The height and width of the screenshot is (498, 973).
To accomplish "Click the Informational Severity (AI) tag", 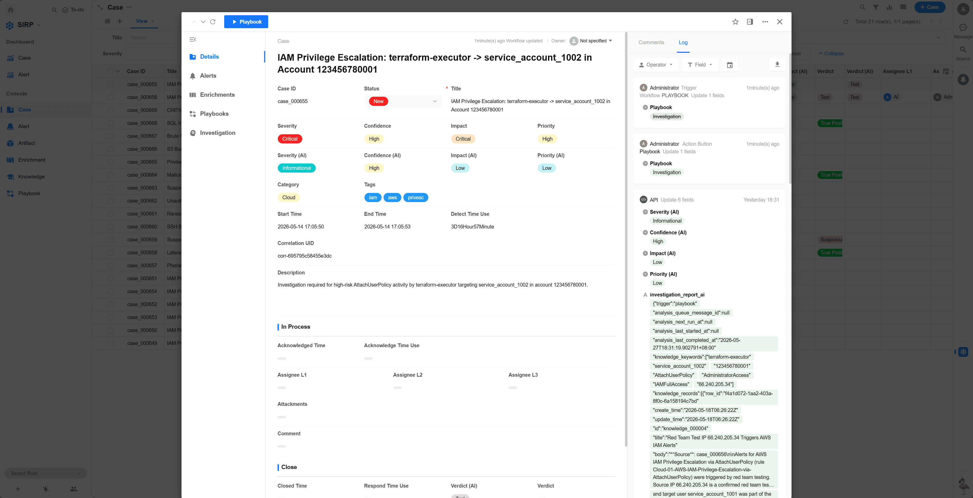I will 297,168.
